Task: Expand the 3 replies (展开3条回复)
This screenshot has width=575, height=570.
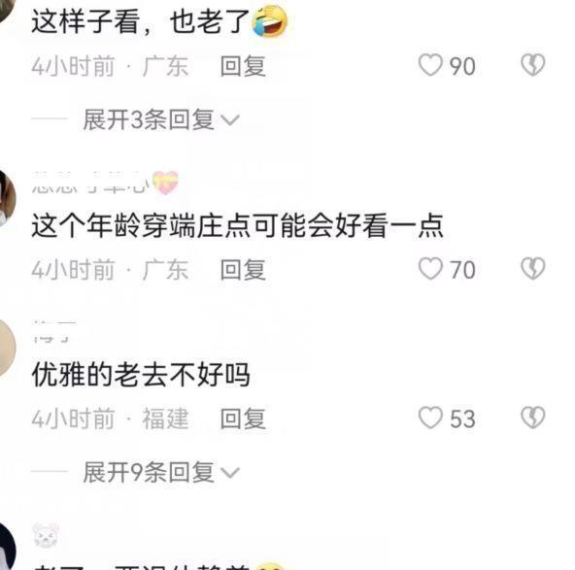Action: click(149, 119)
